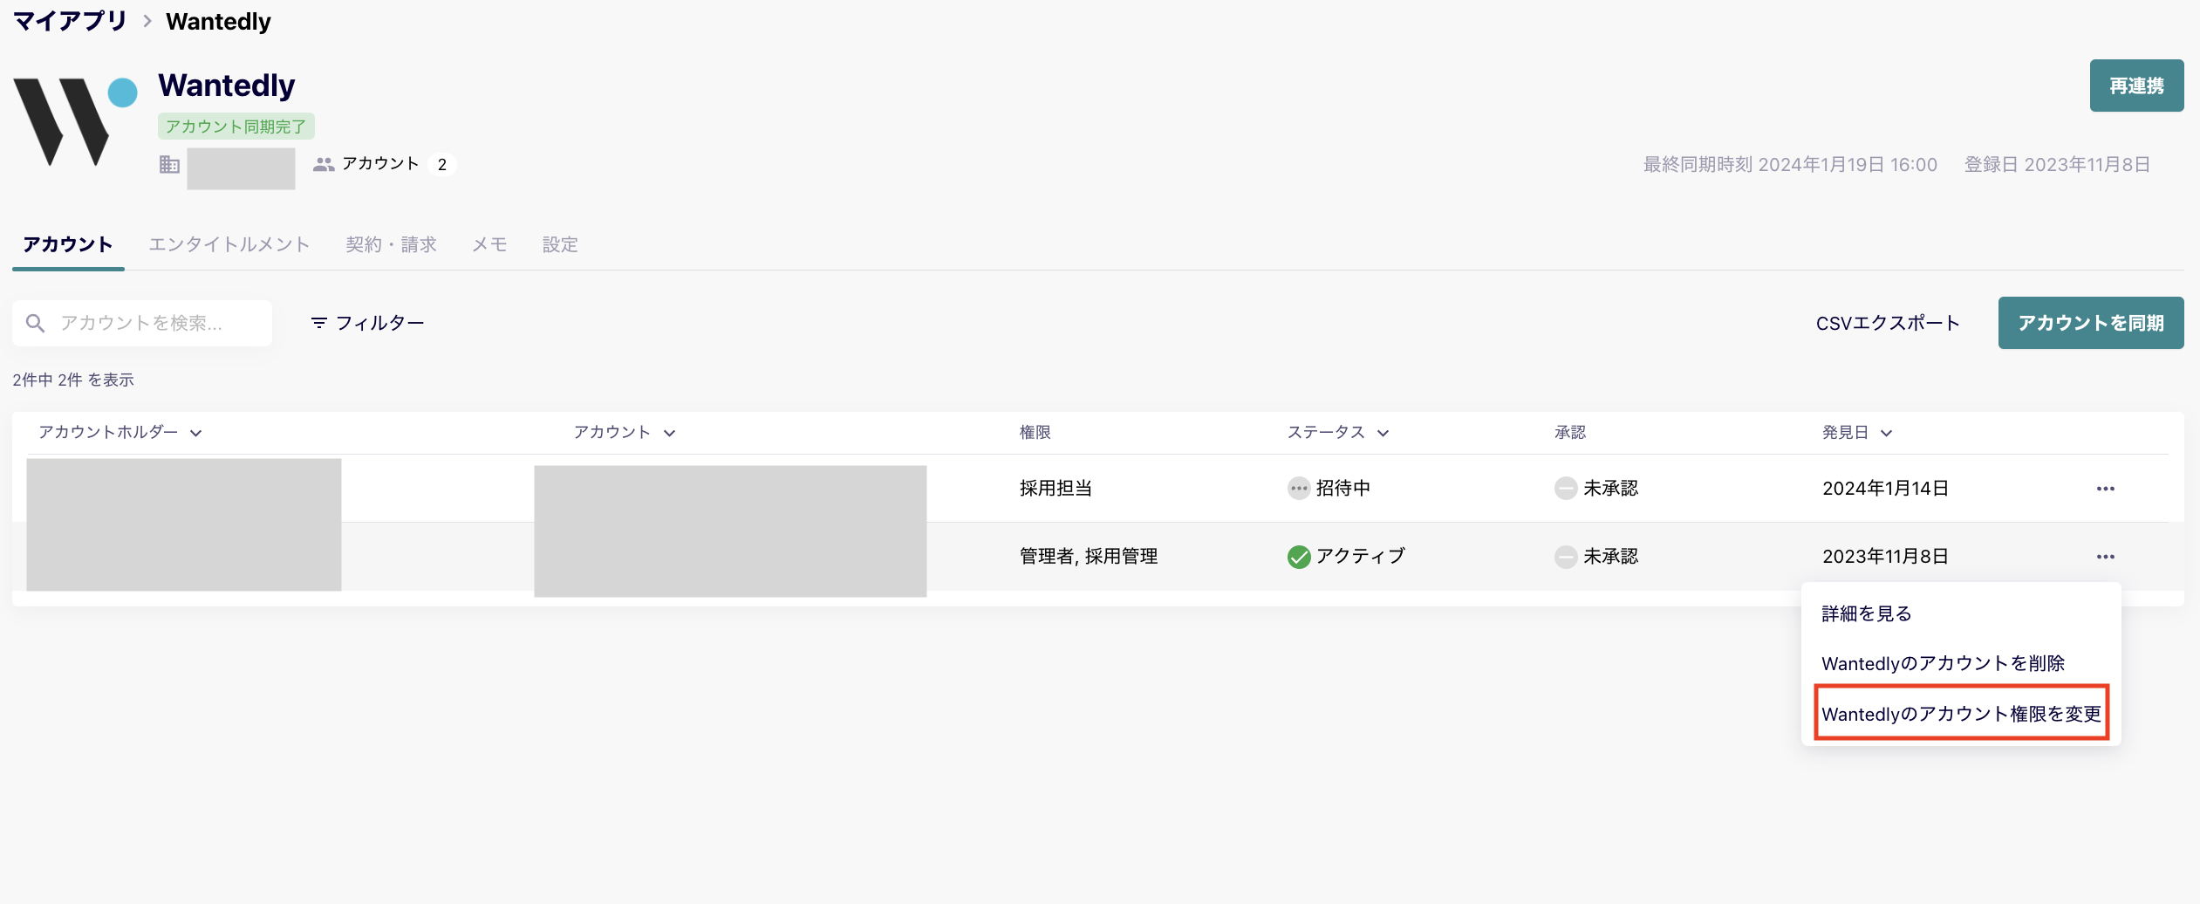The image size is (2200, 904).
Task: Click the Wantedly breadcrumb
Action: [218, 21]
